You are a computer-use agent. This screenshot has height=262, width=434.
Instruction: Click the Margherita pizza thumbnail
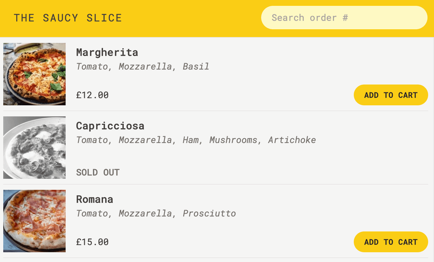pyautogui.click(x=34, y=74)
